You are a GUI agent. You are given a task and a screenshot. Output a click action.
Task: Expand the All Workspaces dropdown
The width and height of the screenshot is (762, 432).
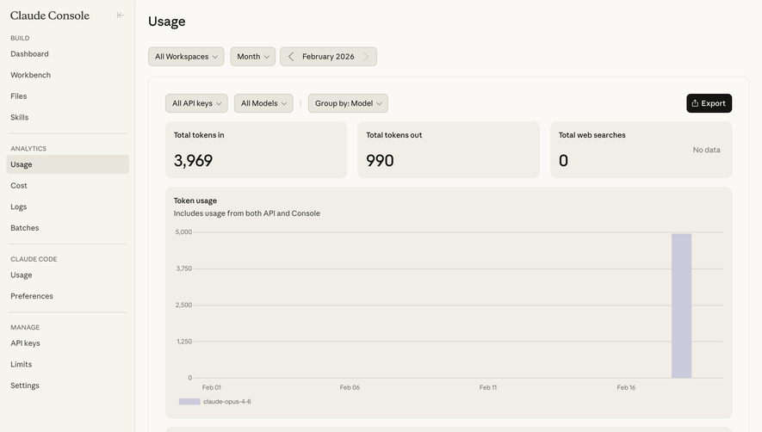186,57
